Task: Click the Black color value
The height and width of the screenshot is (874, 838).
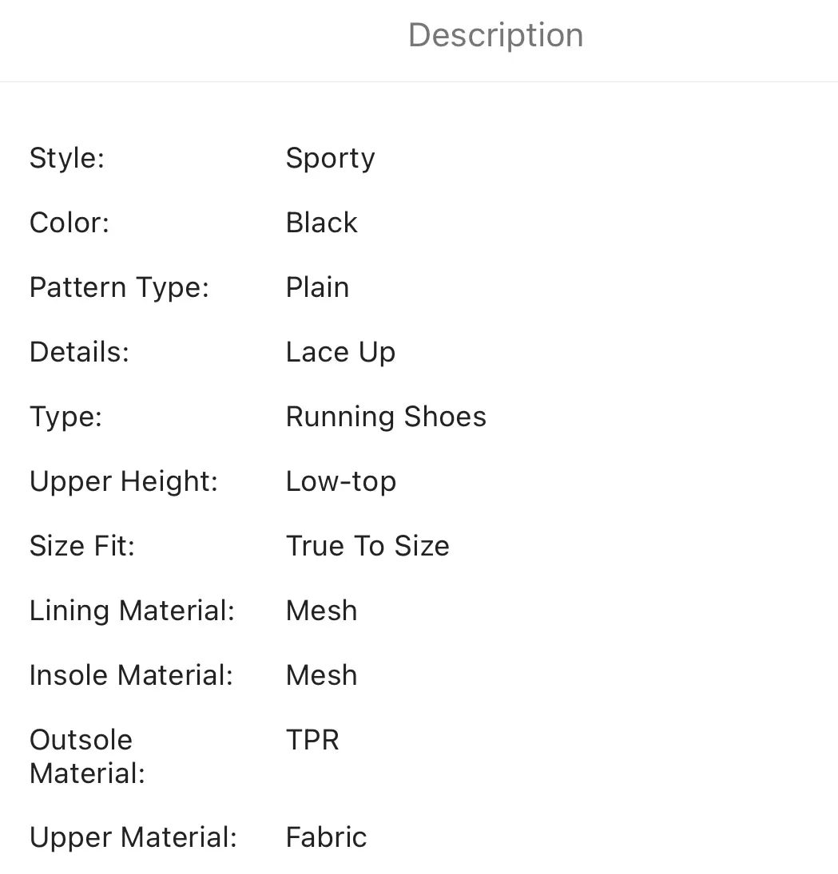Action: tap(321, 223)
